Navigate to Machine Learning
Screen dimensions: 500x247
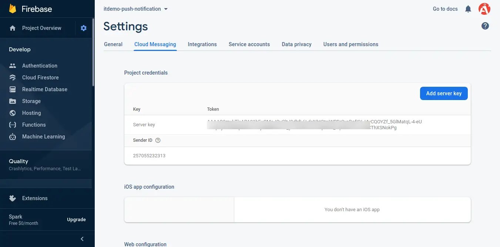click(43, 137)
